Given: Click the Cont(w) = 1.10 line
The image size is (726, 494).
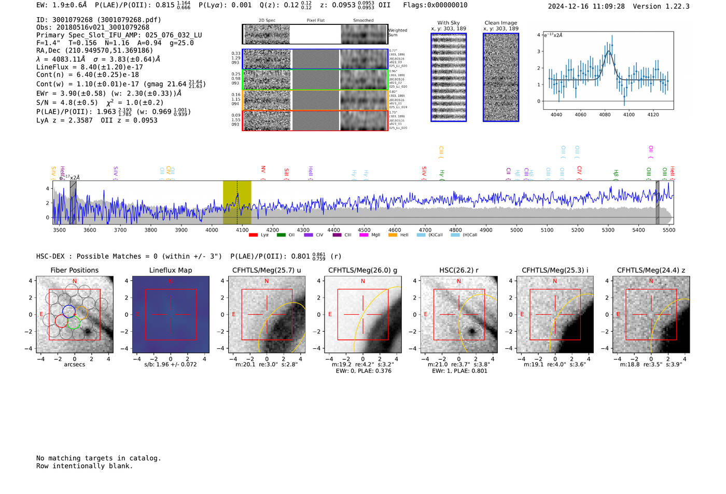Looking at the screenshot, I should click(x=121, y=83).
